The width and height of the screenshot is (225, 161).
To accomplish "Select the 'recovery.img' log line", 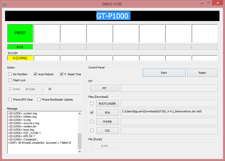I will pyautogui.click(x=24, y=123).
